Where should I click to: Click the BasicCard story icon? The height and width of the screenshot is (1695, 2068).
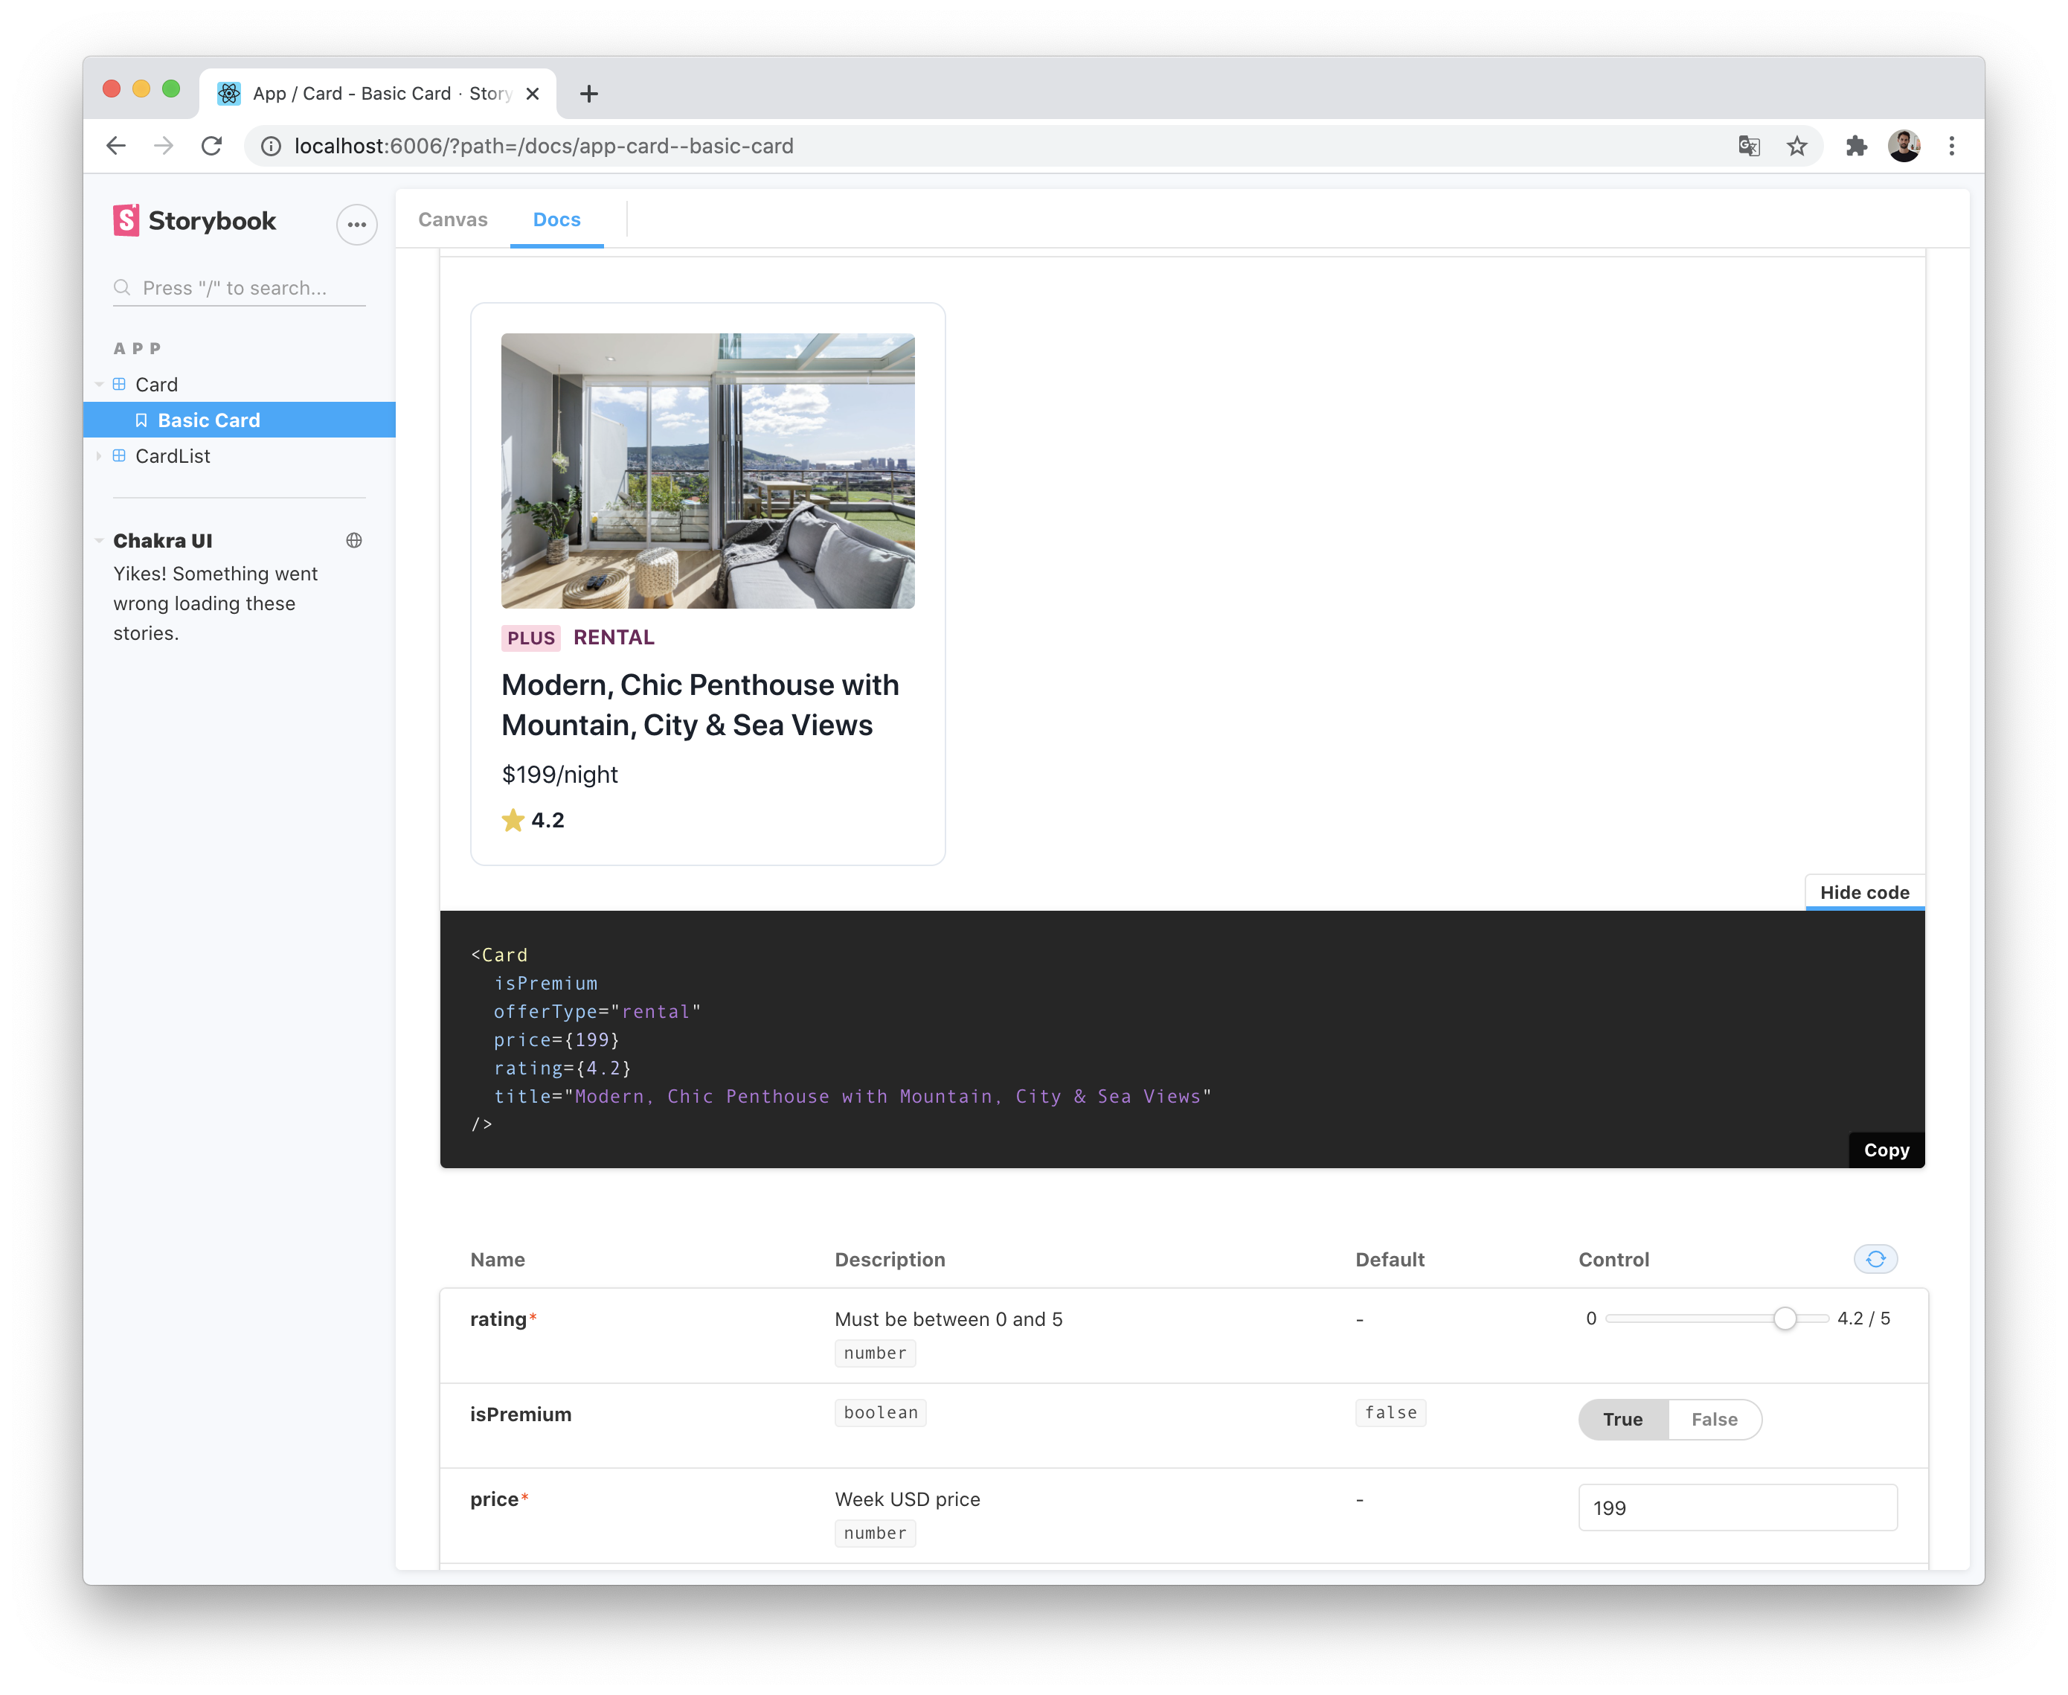coord(143,419)
